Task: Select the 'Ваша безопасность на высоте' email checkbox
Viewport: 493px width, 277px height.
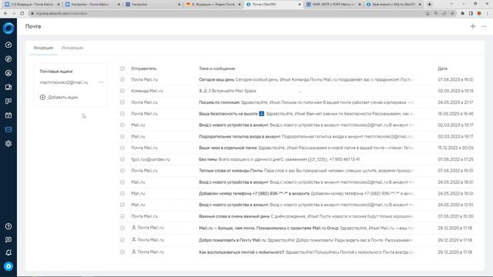Action: 122,114
